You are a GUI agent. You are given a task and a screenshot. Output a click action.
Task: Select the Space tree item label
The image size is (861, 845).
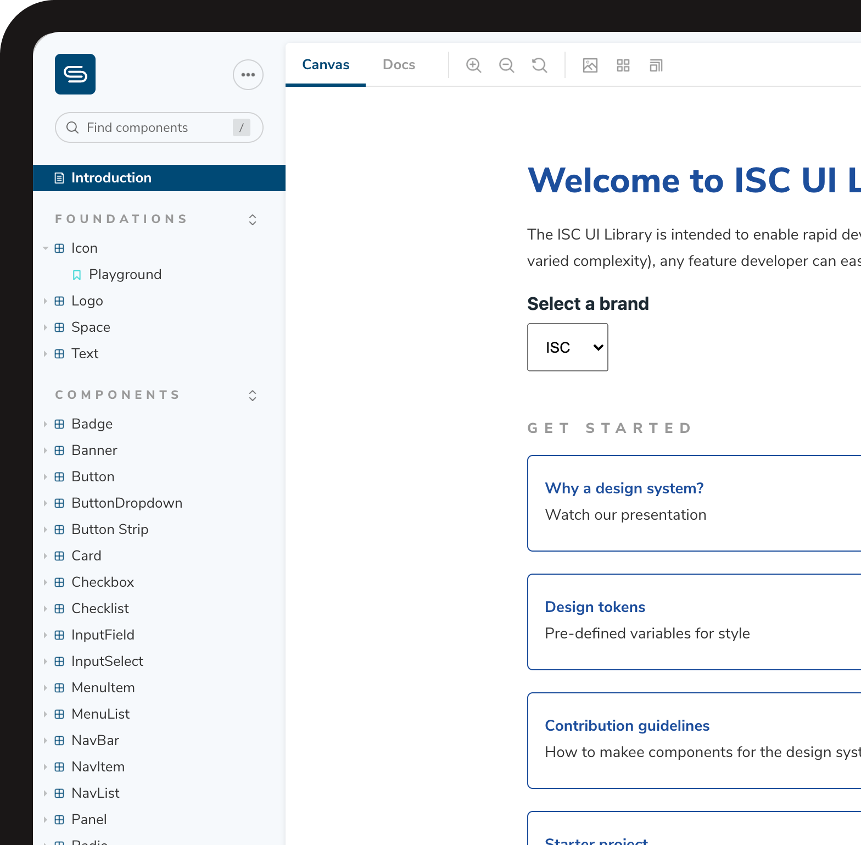coord(91,327)
